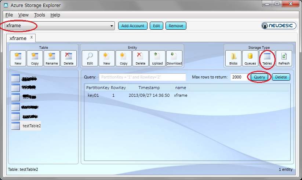Click the Delete table icon
Screen dimensions: 302x180
coord(69,58)
